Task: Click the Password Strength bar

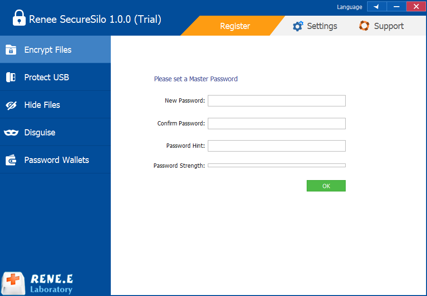Action: (x=277, y=165)
